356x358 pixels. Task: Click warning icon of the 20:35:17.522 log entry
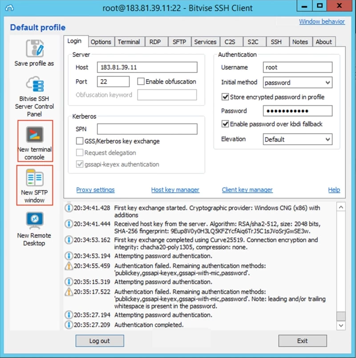69,292
